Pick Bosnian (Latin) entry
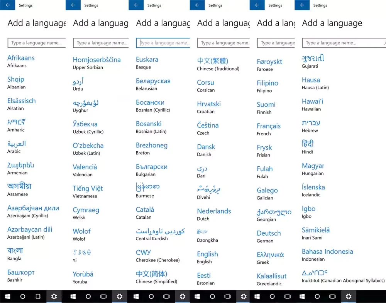Viewport: 386px width, 303px height. 151,127
